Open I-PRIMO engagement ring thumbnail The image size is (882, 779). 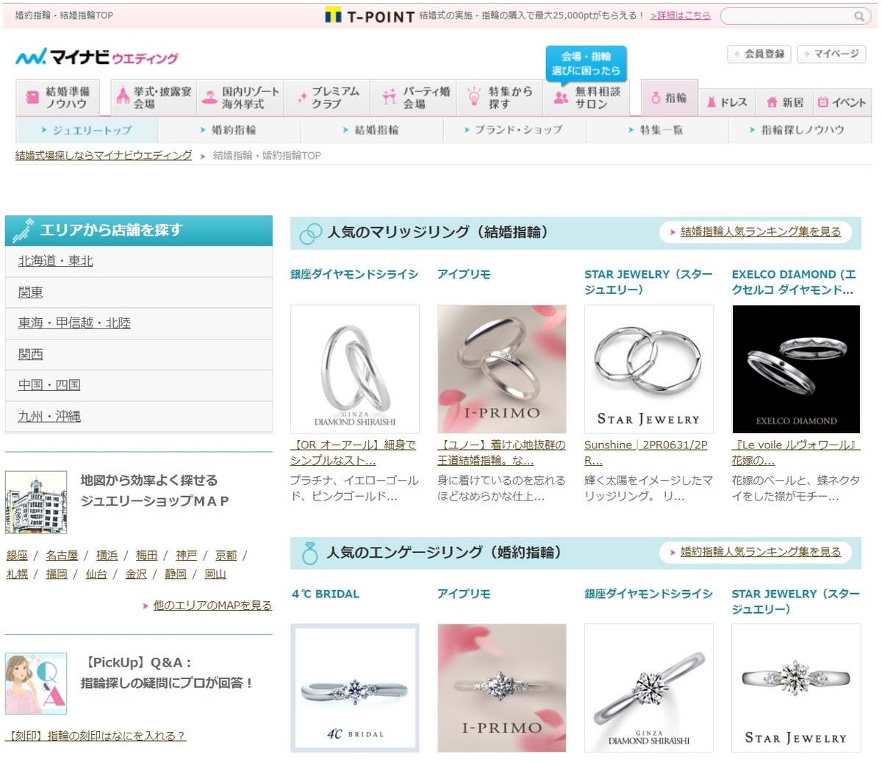[x=502, y=688]
